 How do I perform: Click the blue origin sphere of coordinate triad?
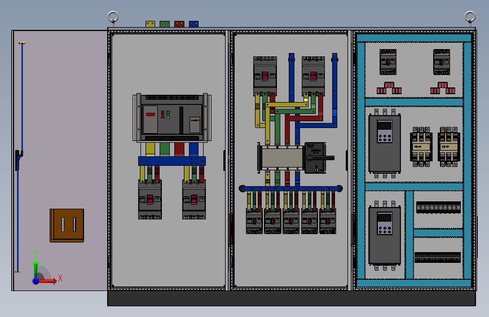tap(36, 281)
